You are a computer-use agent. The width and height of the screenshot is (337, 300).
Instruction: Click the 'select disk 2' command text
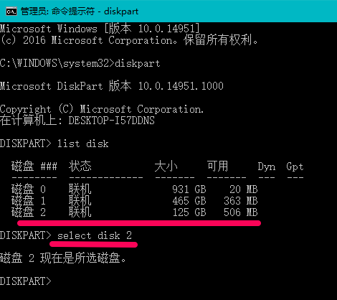click(95, 235)
